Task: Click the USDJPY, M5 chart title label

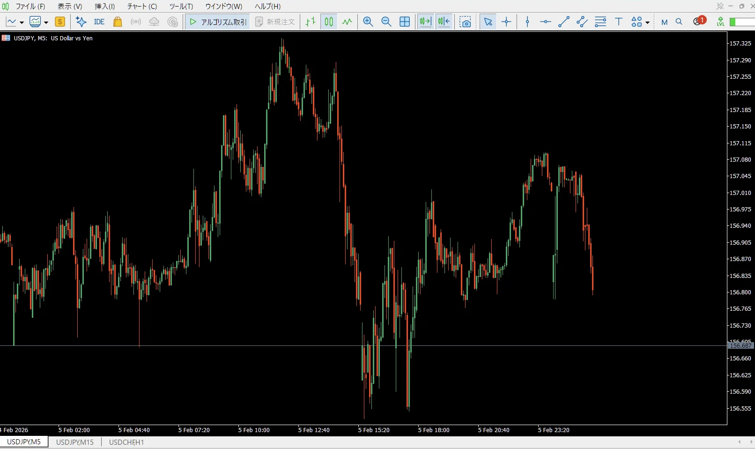Action: coord(53,38)
